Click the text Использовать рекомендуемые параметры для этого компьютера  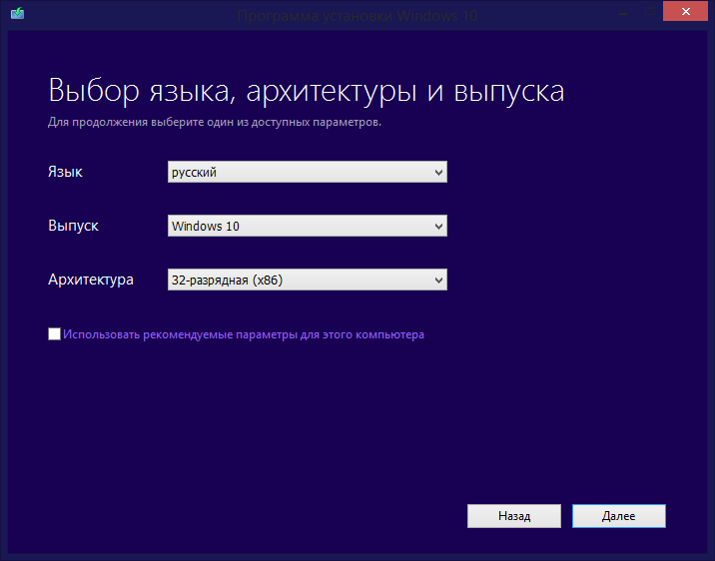(244, 334)
